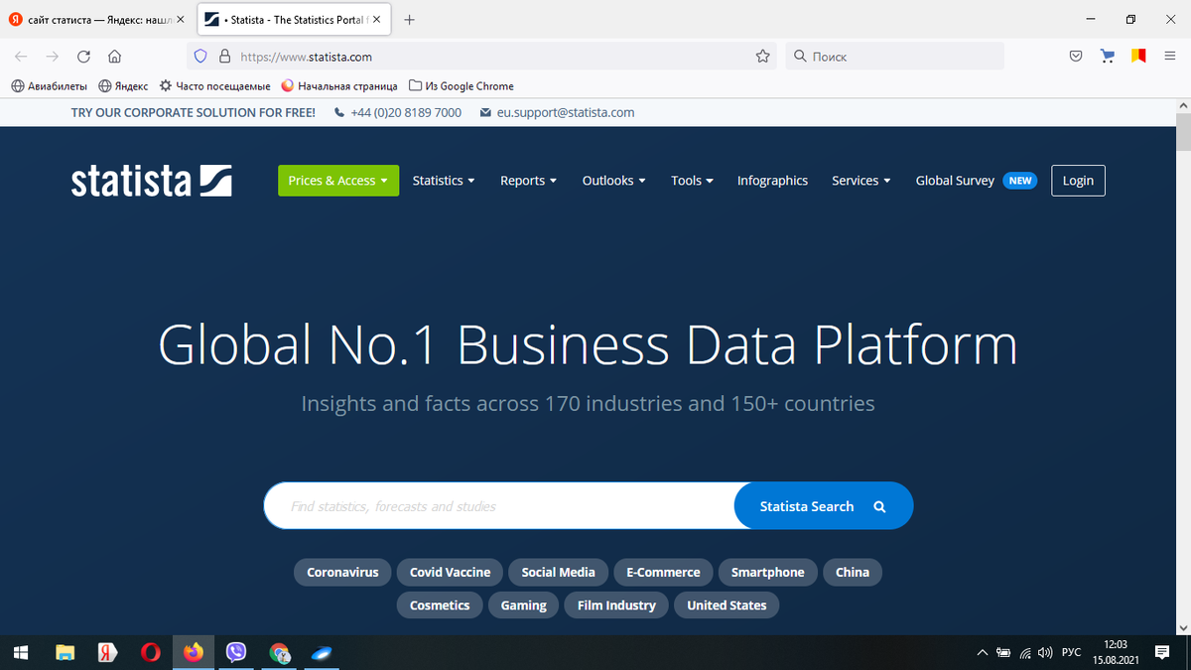
Task: Open the Из Google Chrome bookmarks folder
Action: (462, 86)
